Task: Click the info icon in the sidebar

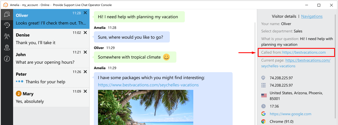Action: (7, 59)
